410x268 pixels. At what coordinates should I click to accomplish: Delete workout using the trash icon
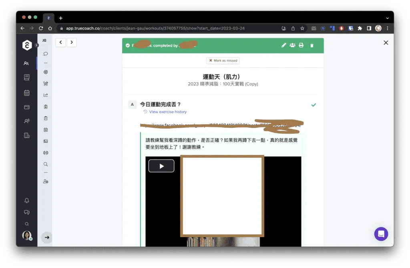tap(312, 46)
